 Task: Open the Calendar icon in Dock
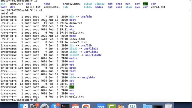point(75,106)
